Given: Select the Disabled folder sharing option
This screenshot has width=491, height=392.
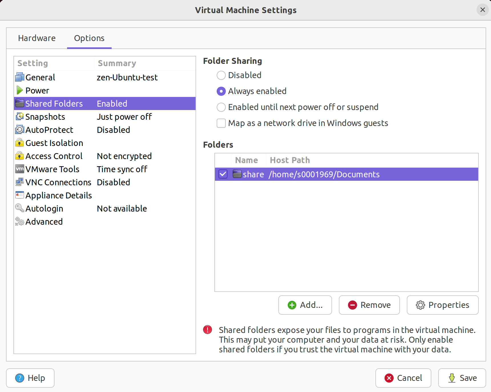Looking at the screenshot, I should click(221, 75).
